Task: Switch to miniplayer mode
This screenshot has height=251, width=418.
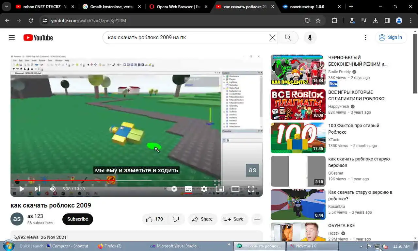Action: pos(220,189)
